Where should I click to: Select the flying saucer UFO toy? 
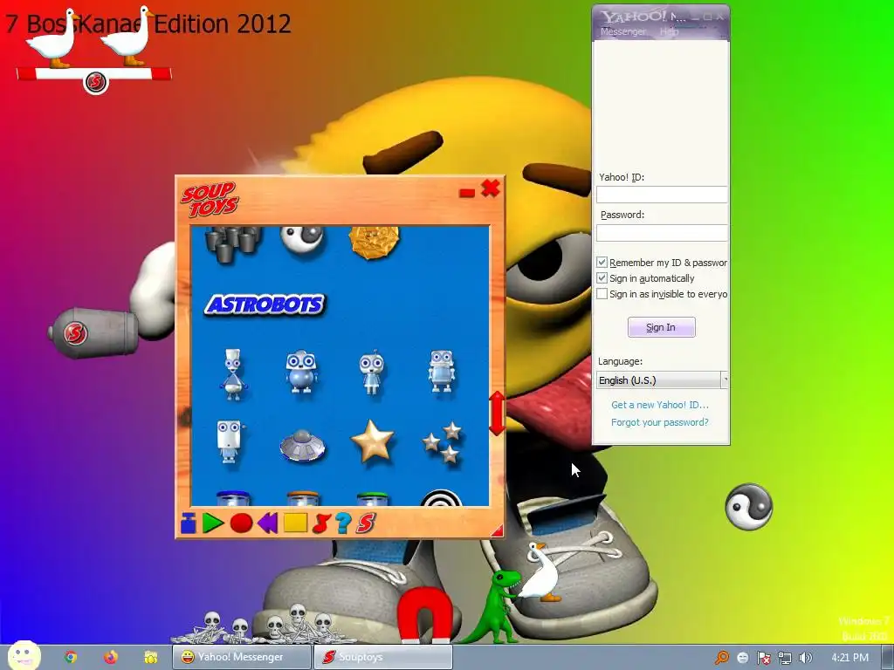[x=302, y=445]
